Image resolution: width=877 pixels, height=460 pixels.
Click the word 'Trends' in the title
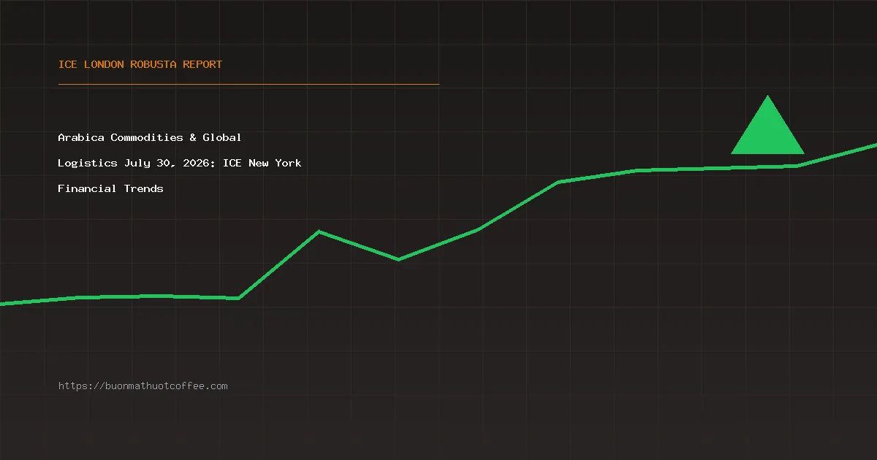click(x=144, y=188)
